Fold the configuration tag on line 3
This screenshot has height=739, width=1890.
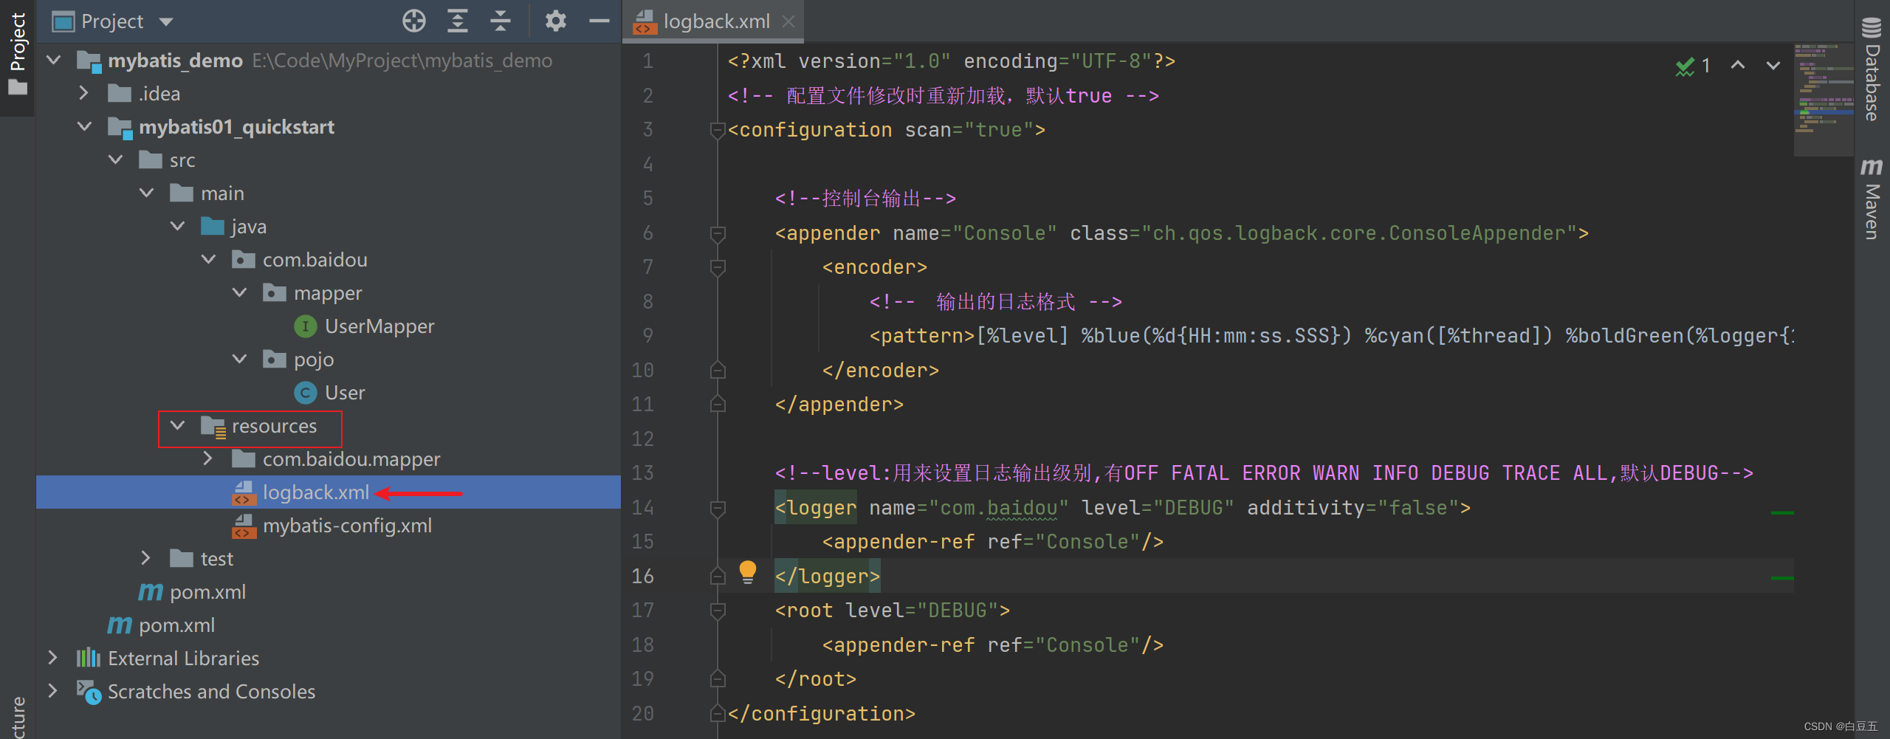(717, 131)
